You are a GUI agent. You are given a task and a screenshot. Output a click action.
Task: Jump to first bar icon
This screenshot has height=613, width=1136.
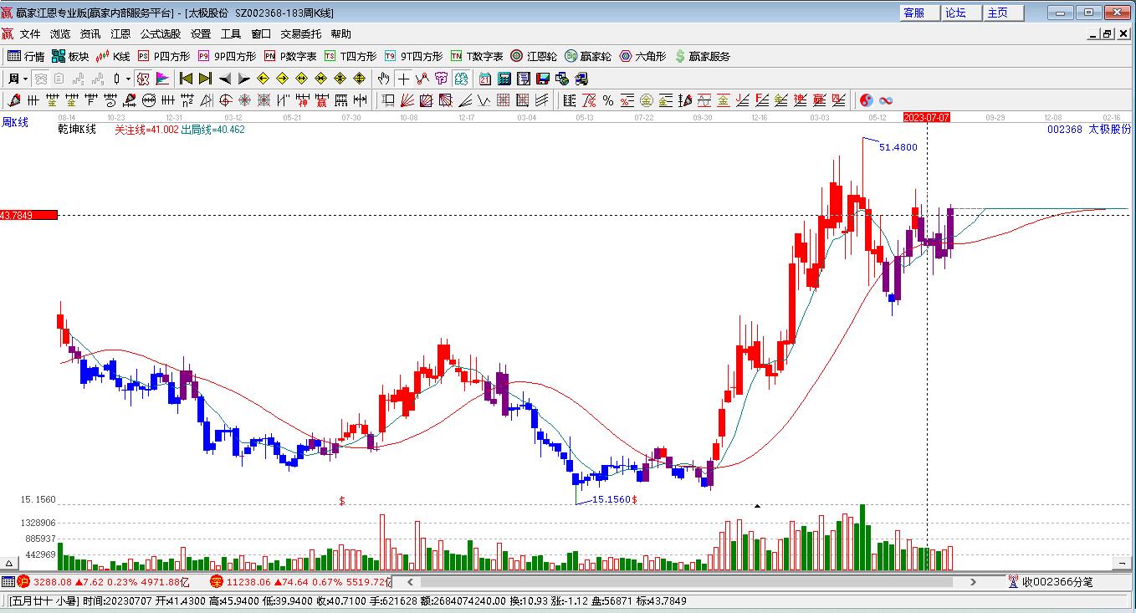(186, 79)
